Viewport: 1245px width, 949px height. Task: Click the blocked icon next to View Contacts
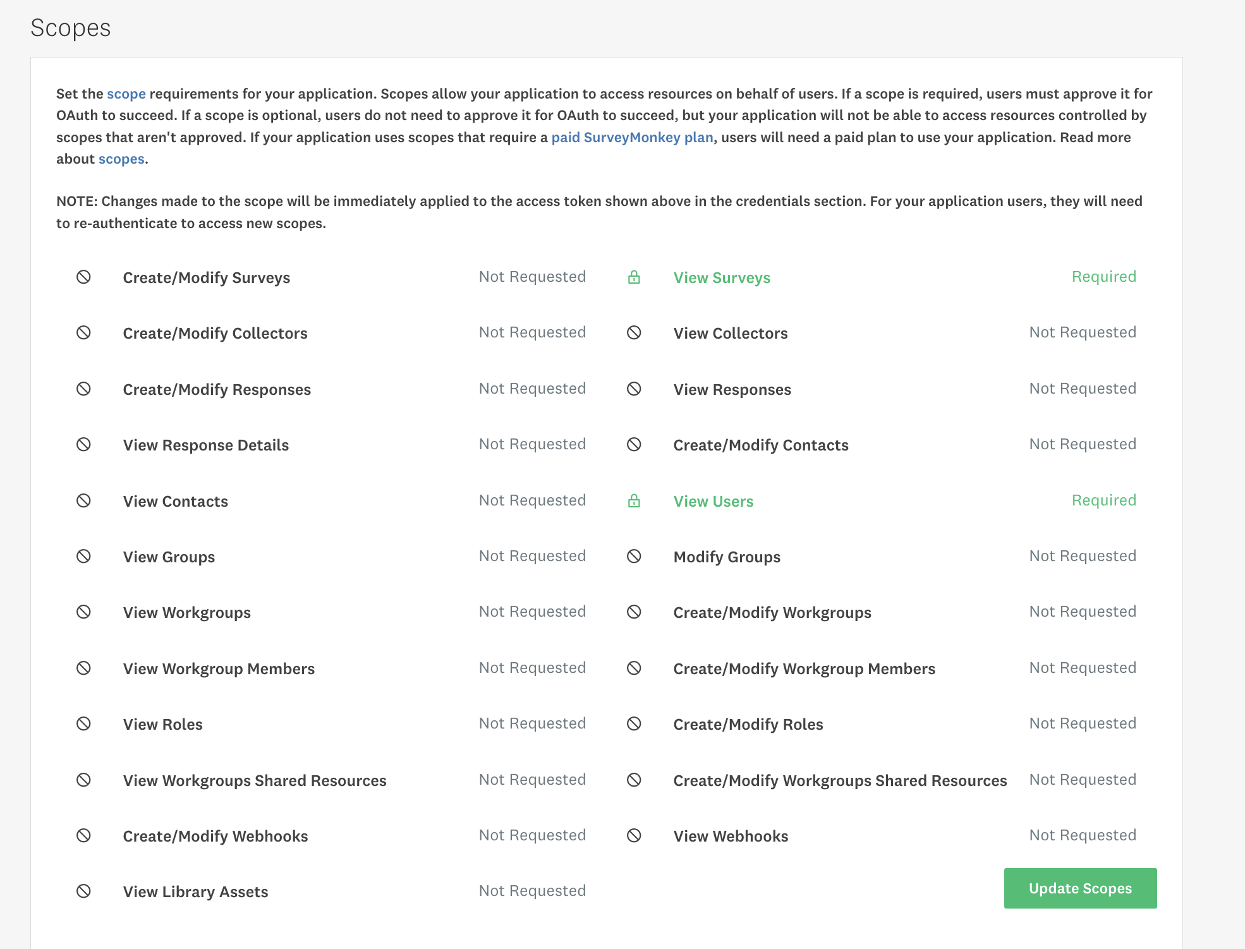[x=84, y=500]
